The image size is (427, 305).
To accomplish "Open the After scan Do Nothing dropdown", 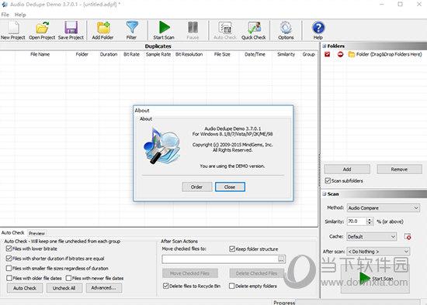I will coord(378,252).
